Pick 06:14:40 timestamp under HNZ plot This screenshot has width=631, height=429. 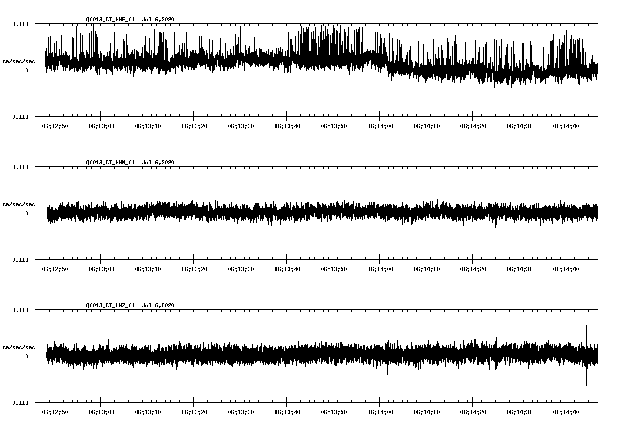click(x=566, y=412)
